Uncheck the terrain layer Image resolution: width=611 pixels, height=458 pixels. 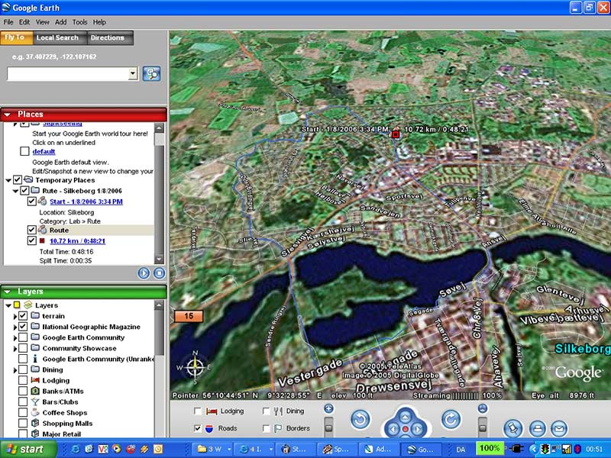23,316
